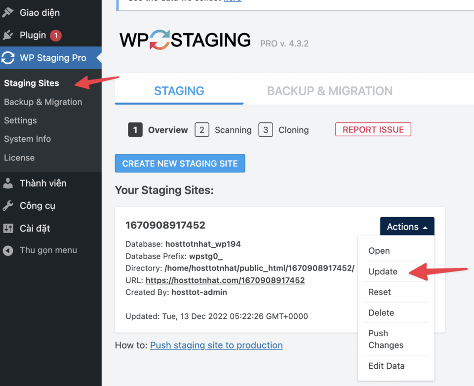The image size is (474, 386).
Task: Click the Cài đặt sliders icon
Action: coord(8,228)
